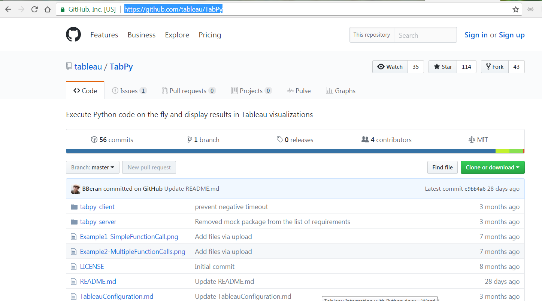The width and height of the screenshot is (542, 301).
Task: Click the green padlock security icon
Action: point(63,9)
